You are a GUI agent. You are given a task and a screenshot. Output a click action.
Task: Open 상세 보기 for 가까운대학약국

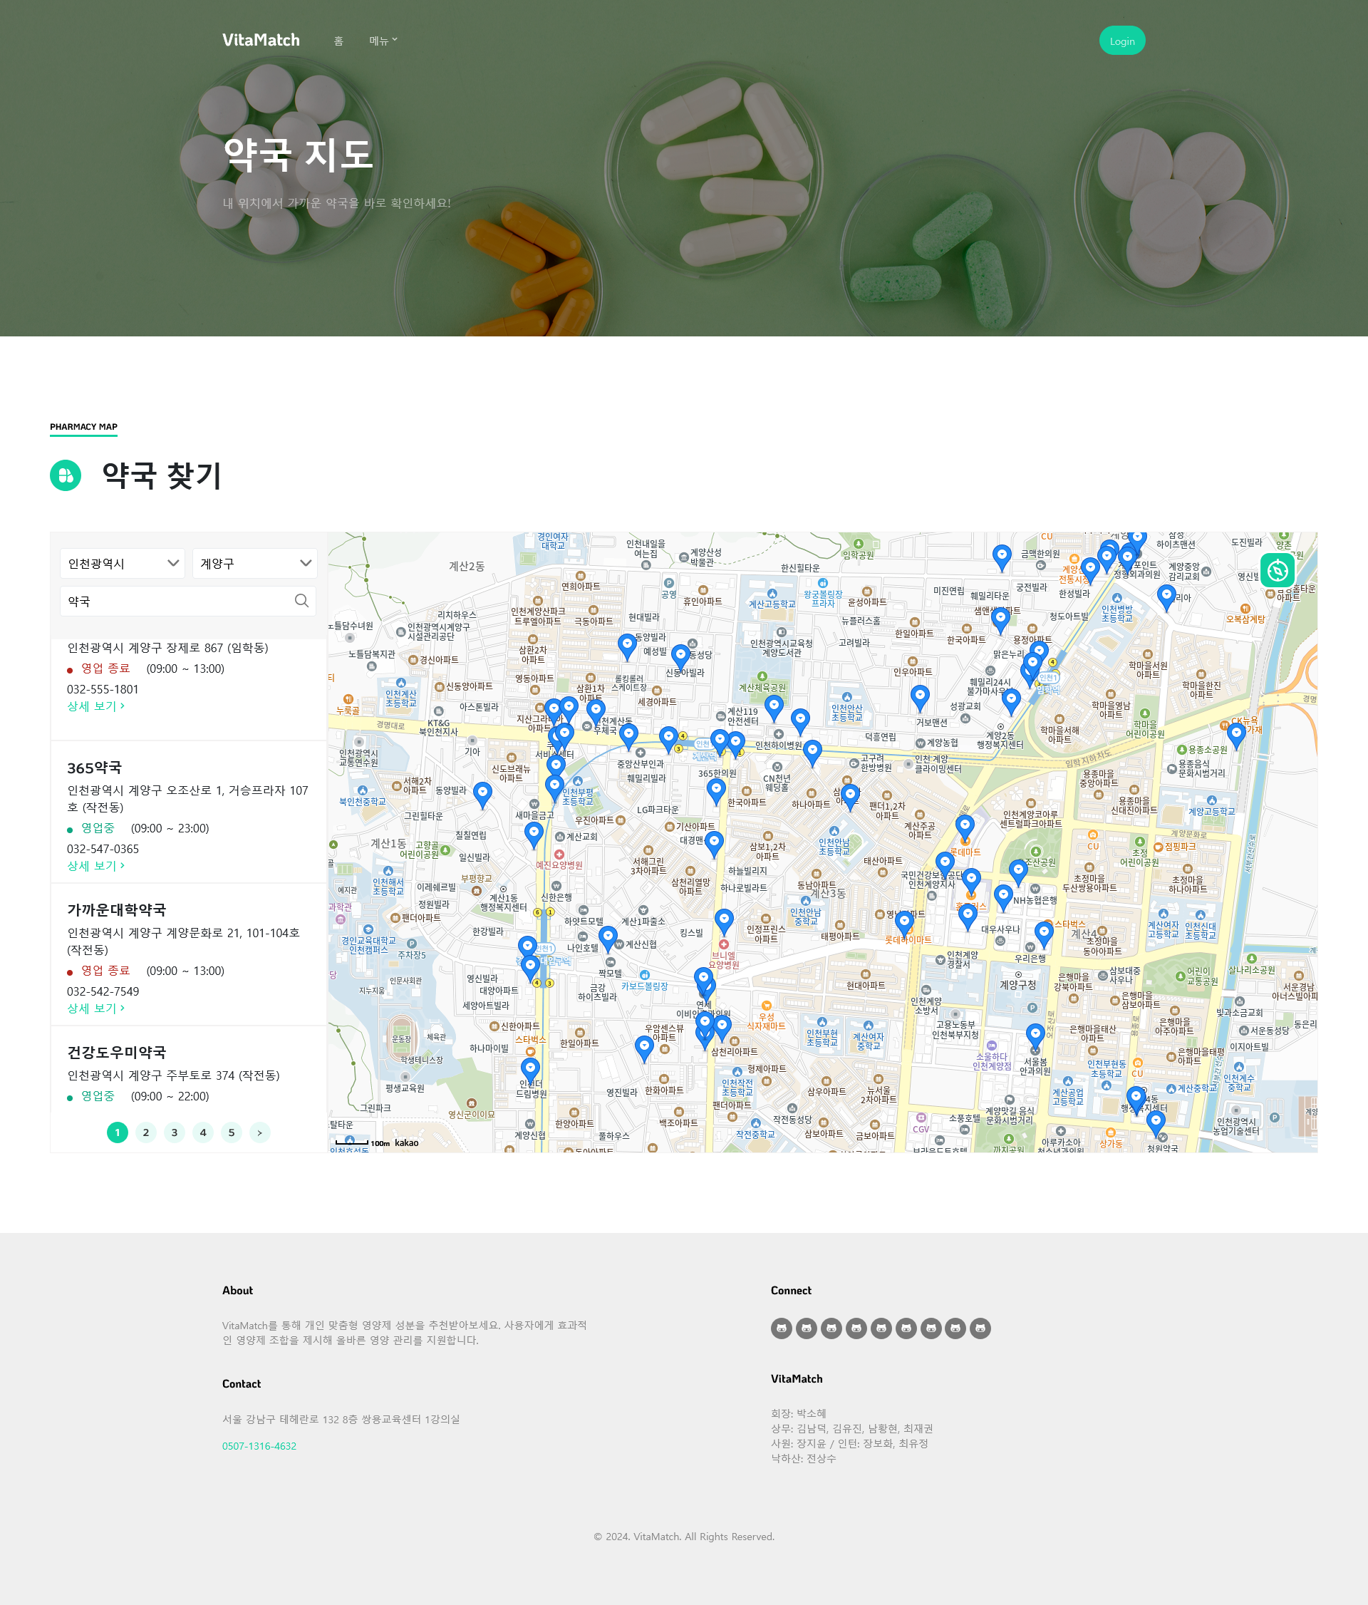(95, 1008)
